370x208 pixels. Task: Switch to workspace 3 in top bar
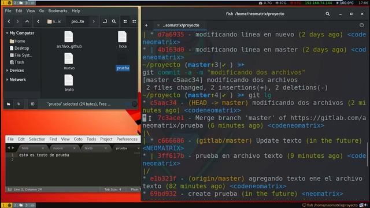click(x=29, y=3)
